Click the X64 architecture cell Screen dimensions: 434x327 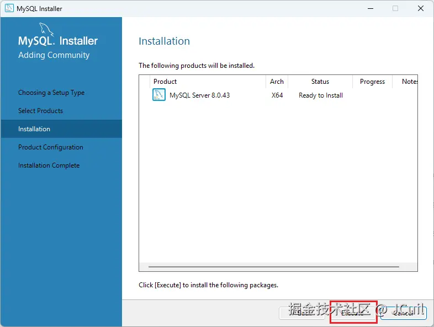pos(277,95)
